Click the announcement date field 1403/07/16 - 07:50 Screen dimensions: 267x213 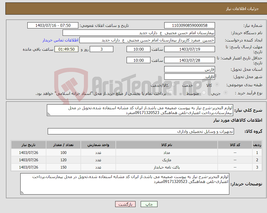pos(53,25)
